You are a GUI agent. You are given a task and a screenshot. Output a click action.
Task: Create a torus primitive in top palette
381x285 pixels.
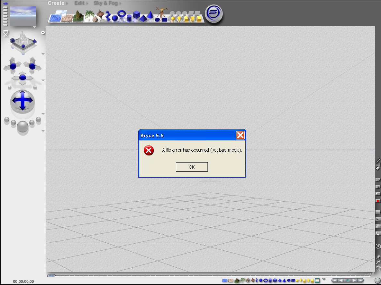click(122, 13)
